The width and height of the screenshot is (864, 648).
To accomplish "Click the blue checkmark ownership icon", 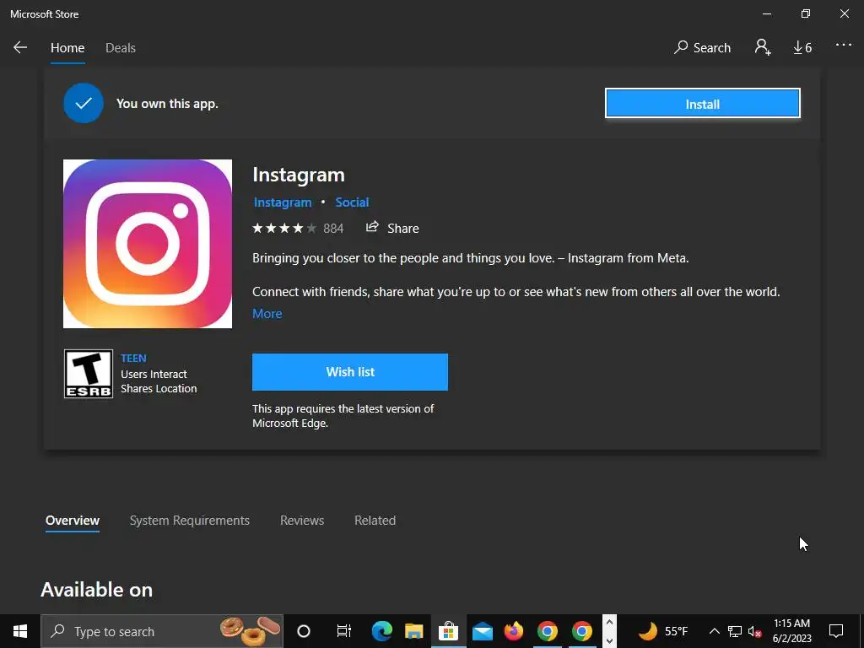I will click(x=84, y=103).
